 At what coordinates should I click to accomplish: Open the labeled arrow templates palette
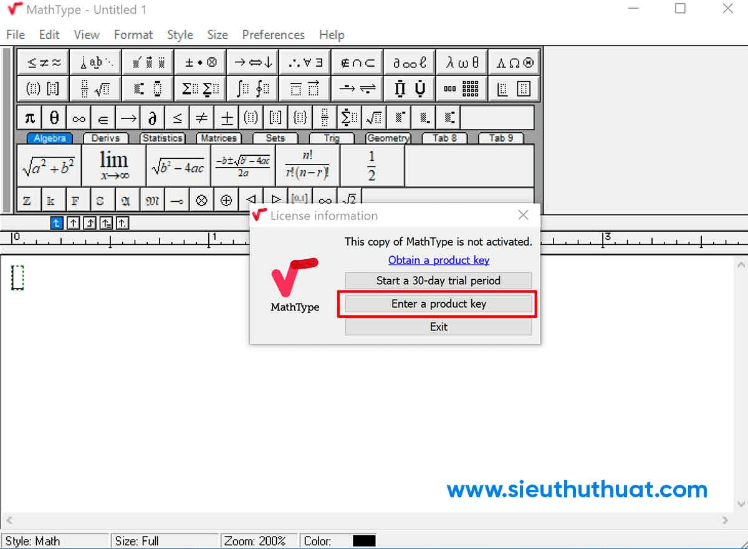click(357, 89)
